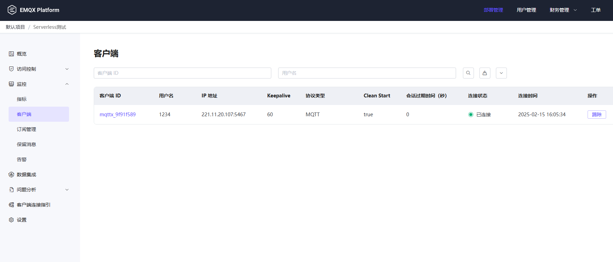
Task: Open 工单 in the top navigation
Action: 595,10
